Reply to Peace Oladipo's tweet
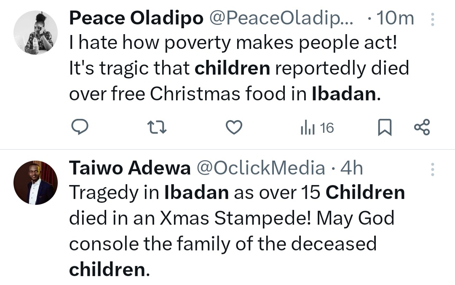The height and width of the screenshot is (285, 455). pos(79,127)
